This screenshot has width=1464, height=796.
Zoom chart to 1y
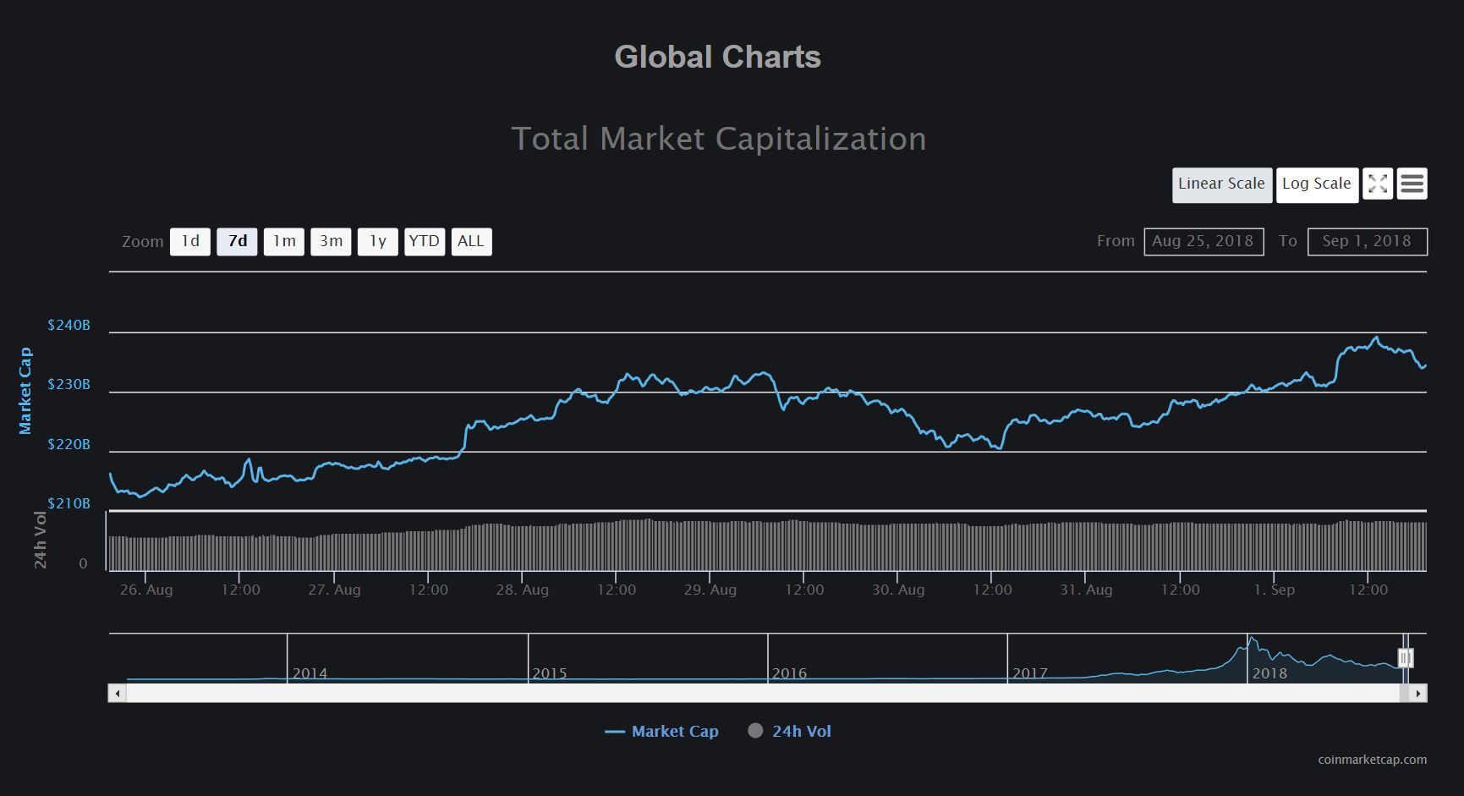[x=377, y=242]
